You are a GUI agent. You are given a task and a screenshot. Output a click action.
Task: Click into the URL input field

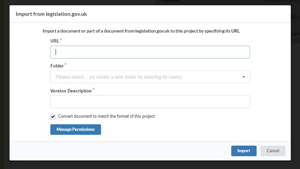pos(150,52)
